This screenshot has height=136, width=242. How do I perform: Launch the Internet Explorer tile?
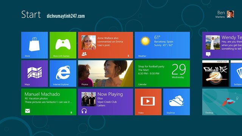pyautogui.click(x=63, y=73)
